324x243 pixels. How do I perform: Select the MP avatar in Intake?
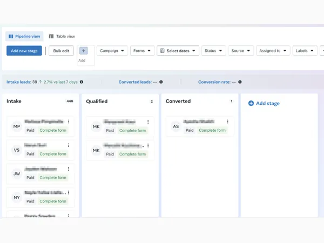tap(17, 126)
